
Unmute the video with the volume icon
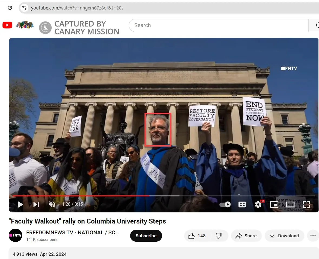[x=52, y=204]
